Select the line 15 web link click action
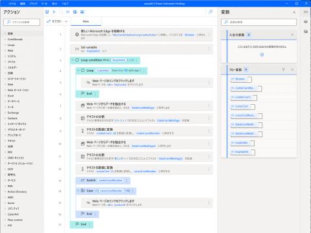The width and height of the screenshot is (311, 233). coord(147,203)
